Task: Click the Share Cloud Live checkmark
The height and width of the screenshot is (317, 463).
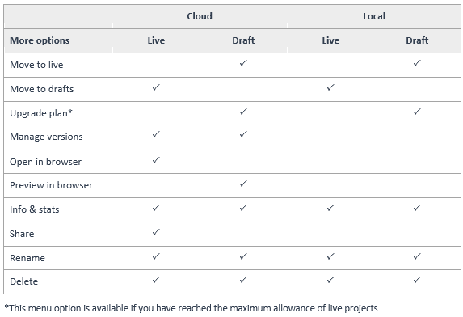Action: click(156, 232)
